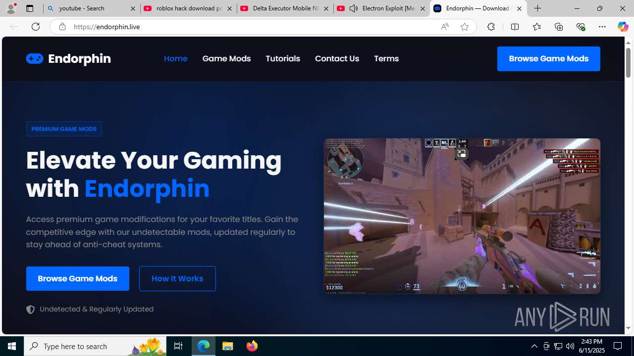
Task: Toggle Split screen view
Action: pyautogui.click(x=515, y=27)
